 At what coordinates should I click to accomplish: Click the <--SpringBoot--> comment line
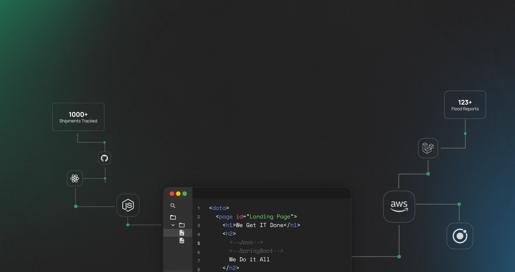256,251
